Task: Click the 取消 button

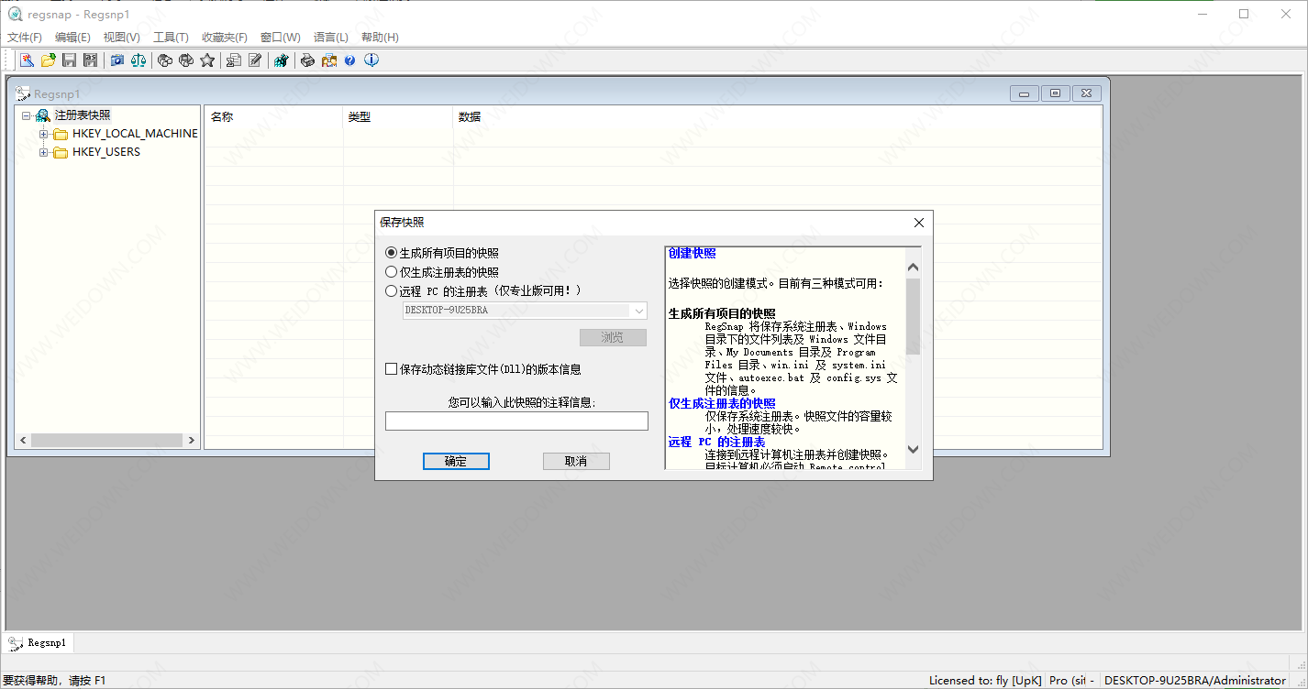Action: [576, 461]
